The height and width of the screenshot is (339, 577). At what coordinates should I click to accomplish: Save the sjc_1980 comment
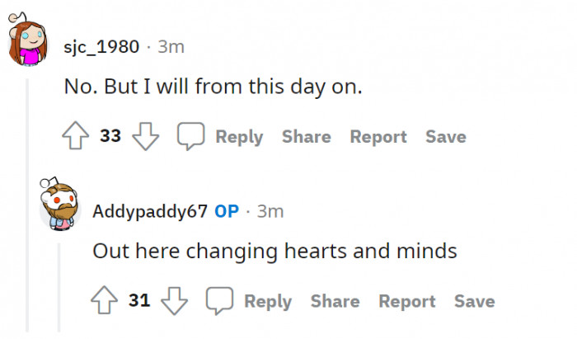click(446, 137)
